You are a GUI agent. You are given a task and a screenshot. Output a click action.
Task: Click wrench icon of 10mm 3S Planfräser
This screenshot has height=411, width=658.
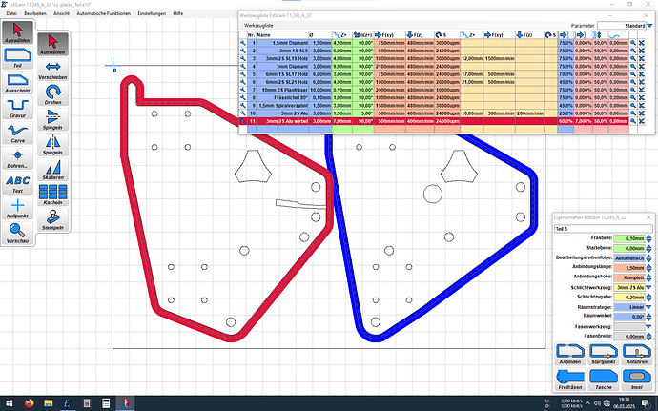[243, 90]
